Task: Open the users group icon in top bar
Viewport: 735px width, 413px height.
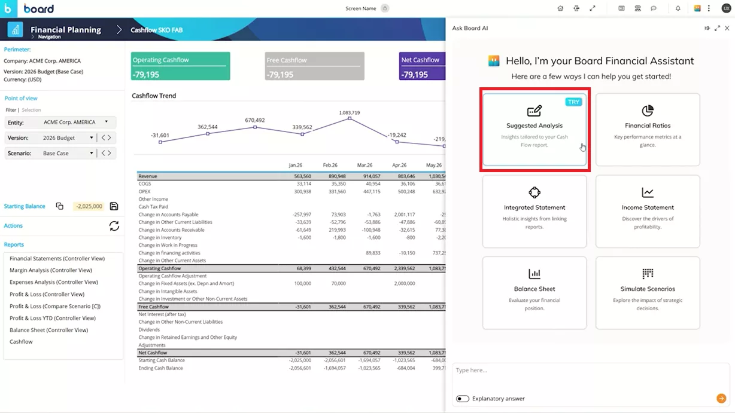Action: [637, 8]
